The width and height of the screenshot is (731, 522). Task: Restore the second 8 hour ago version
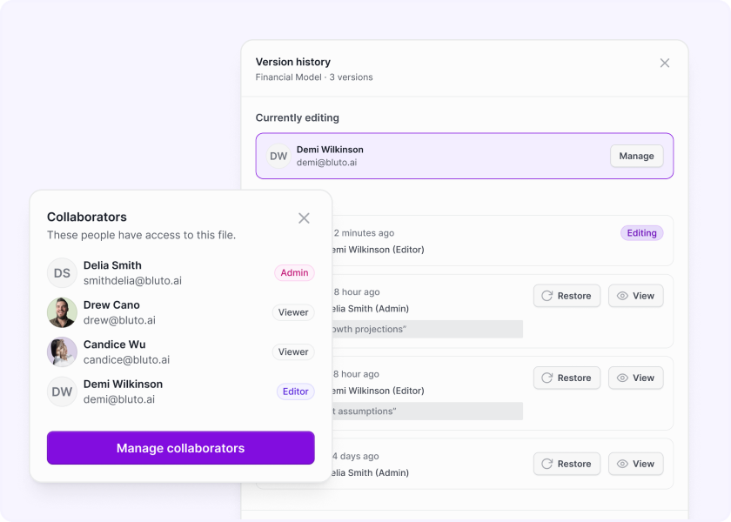pyautogui.click(x=567, y=378)
